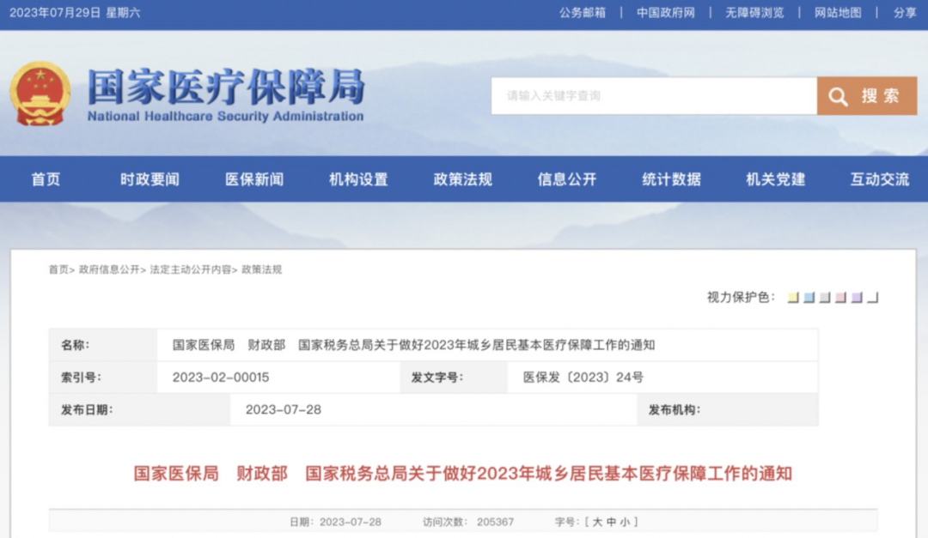The image size is (928, 538).
Task: Click 首页 in breadcrumb trail
Action: (58, 269)
